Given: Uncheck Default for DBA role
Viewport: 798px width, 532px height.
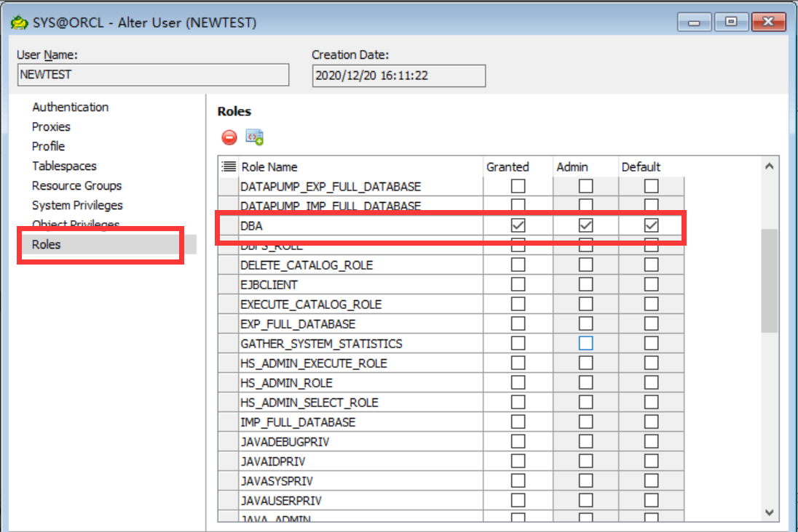Looking at the screenshot, I should click(652, 225).
